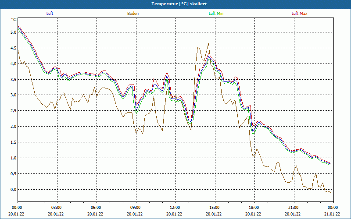The image size is (351, 219).
Task: Click the Boden curve peak near 14:30
Action: pos(208,43)
